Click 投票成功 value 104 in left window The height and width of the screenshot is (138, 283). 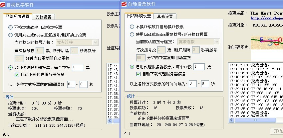pos(35,108)
